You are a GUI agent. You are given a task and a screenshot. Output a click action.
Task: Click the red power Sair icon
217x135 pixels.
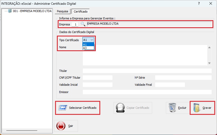(x=61, y=126)
